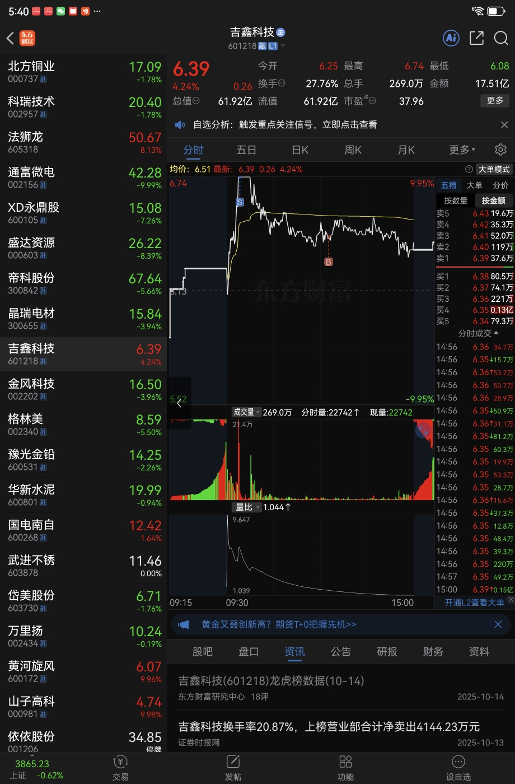Select the 五日 chart tab
Image resolution: width=515 pixels, height=784 pixels.
246,150
